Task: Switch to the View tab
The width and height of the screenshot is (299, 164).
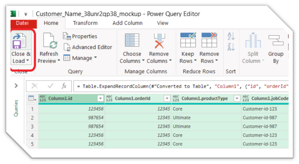Action: [x=163, y=23]
